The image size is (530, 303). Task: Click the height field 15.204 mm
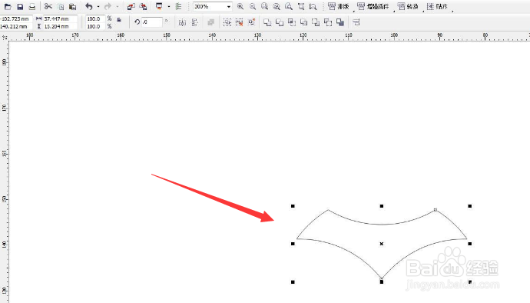pos(60,26)
